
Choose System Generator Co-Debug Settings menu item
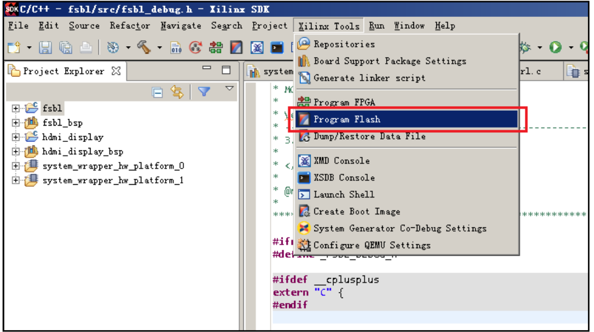click(406, 228)
